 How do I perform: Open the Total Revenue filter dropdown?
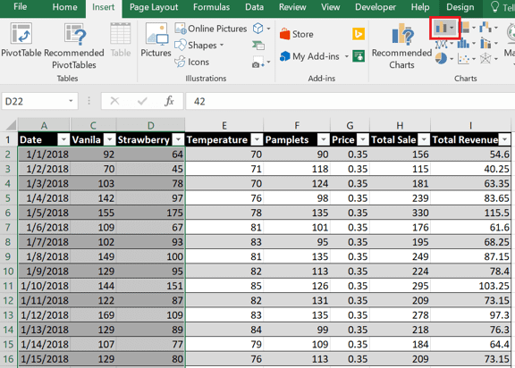[x=504, y=139]
